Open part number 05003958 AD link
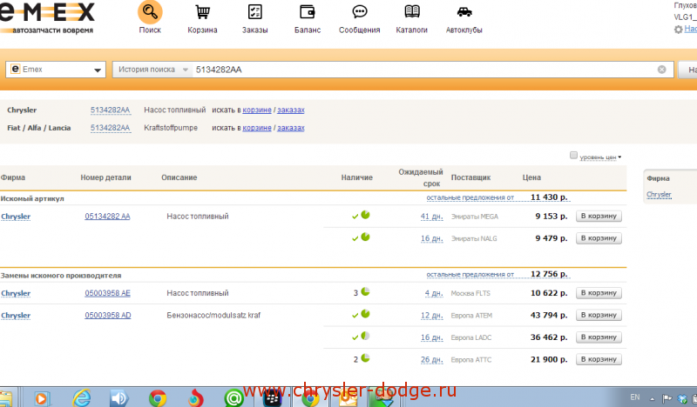697x407 pixels. coord(108,315)
